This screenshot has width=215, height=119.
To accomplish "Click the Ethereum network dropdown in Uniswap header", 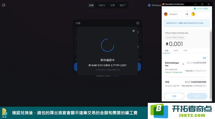I will point(155,5).
